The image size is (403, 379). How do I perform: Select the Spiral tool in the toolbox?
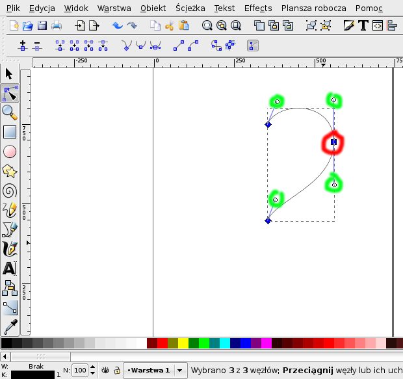(x=10, y=190)
